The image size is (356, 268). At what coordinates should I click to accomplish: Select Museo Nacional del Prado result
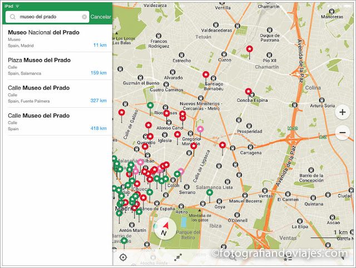[57, 38]
